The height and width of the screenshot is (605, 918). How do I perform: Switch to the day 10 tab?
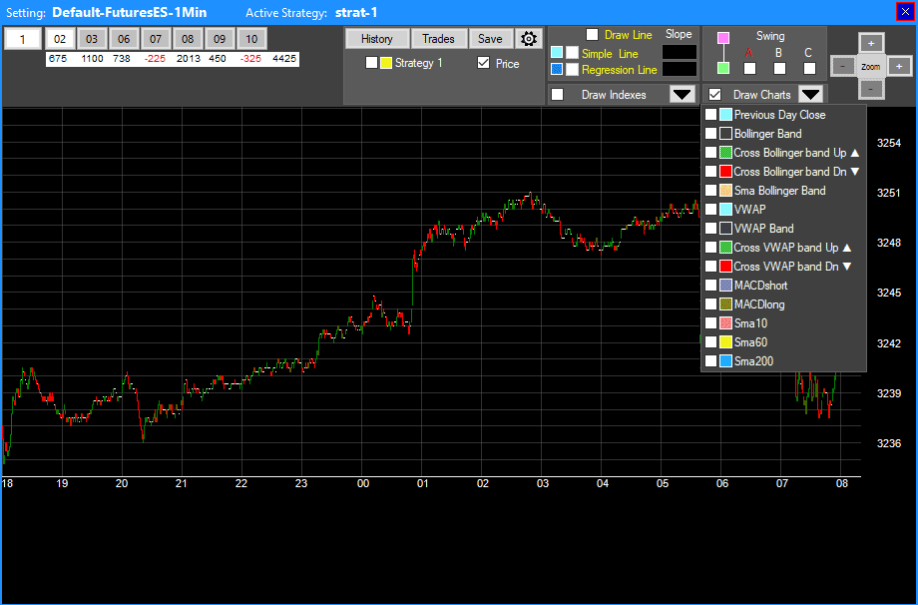tap(251, 39)
